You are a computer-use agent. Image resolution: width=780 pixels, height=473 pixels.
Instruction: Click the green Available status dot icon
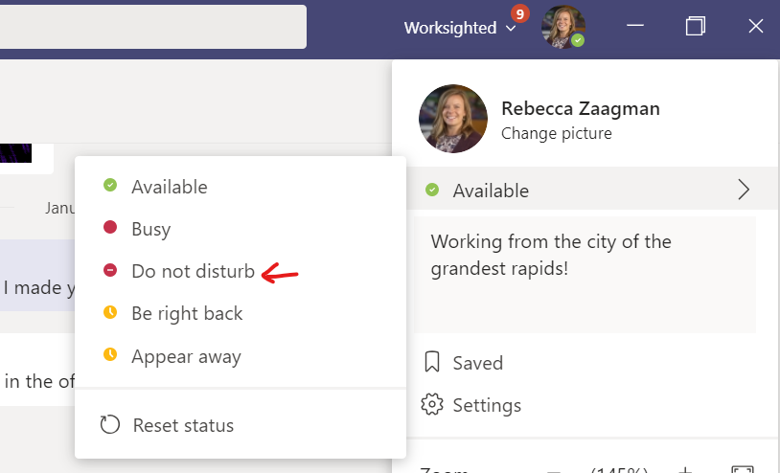[x=110, y=185]
